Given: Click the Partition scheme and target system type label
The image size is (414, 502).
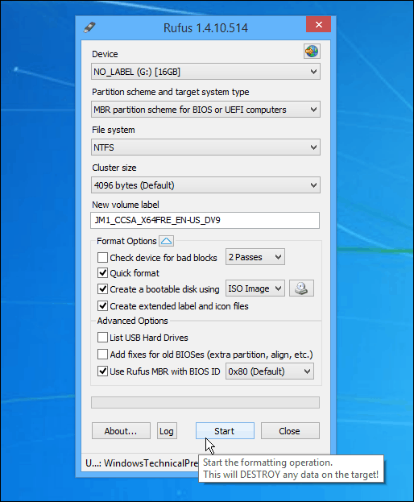Looking at the screenshot, I should tap(171, 92).
